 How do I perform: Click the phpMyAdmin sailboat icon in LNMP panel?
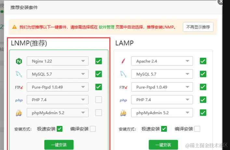pyautogui.click(x=19, y=113)
